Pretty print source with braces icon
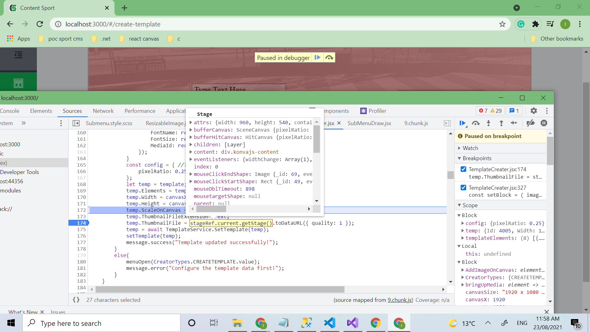 point(76,300)
